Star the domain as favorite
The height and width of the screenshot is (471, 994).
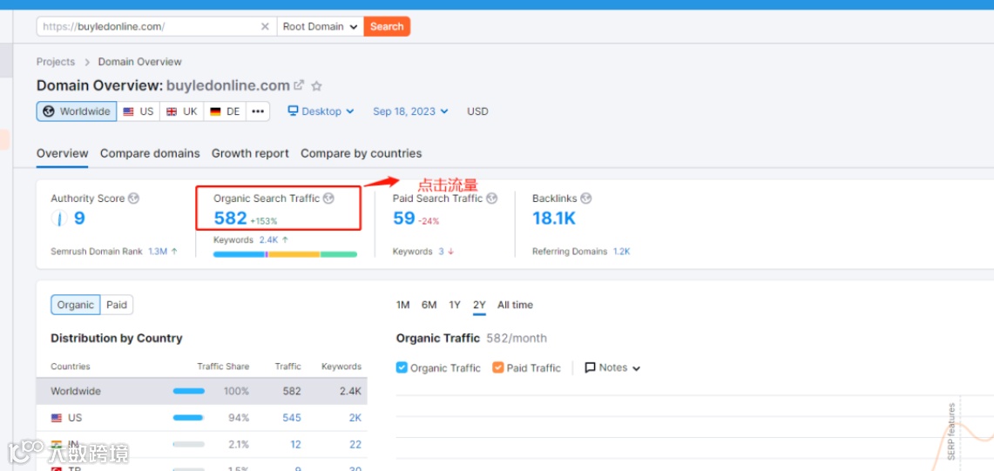[x=316, y=85]
